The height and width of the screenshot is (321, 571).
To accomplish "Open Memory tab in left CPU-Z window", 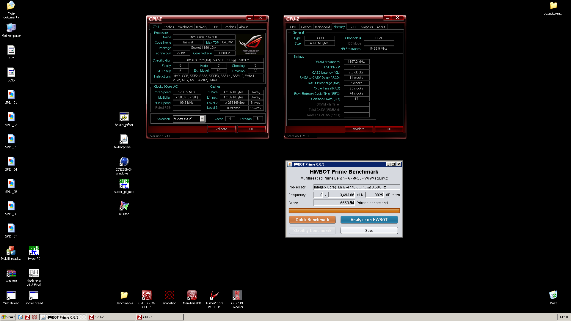I will pos(202,27).
